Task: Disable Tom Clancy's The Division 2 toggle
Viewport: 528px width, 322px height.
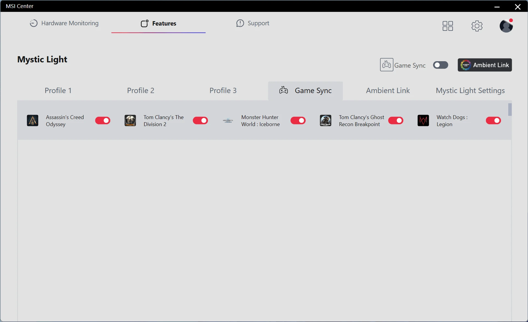Action: [x=200, y=121]
